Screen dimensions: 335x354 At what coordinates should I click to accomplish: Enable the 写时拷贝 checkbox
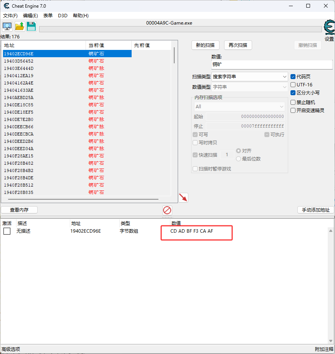pos(195,143)
